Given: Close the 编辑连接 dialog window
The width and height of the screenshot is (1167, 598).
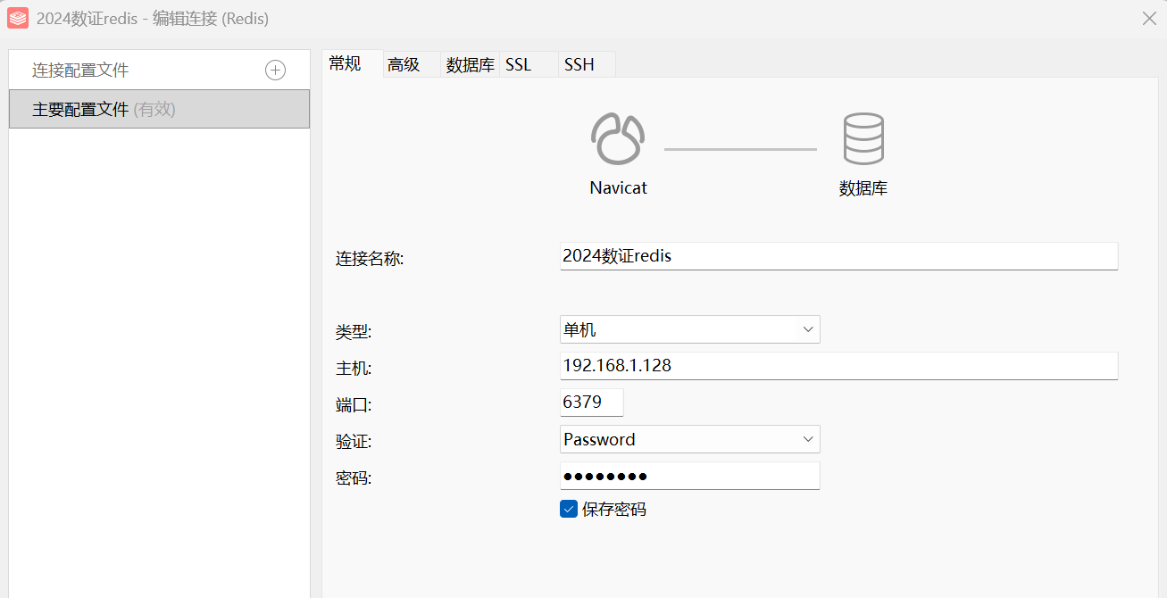Looking at the screenshot, I should tap(1149, 18).
